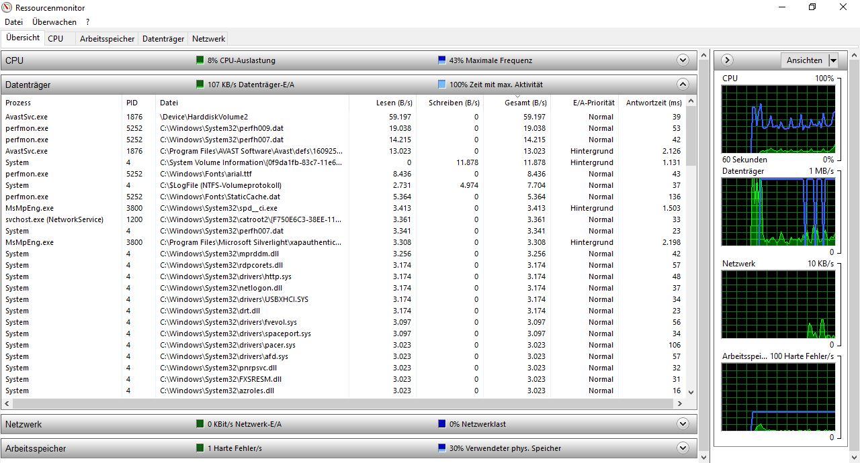Image resolution: width=860 pixels, height=463 pixels.
Task: Click green Harte Fehler/s indicator square
Action: [200, 448]
